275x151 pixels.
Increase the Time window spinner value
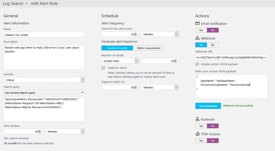tap(40, 131)
